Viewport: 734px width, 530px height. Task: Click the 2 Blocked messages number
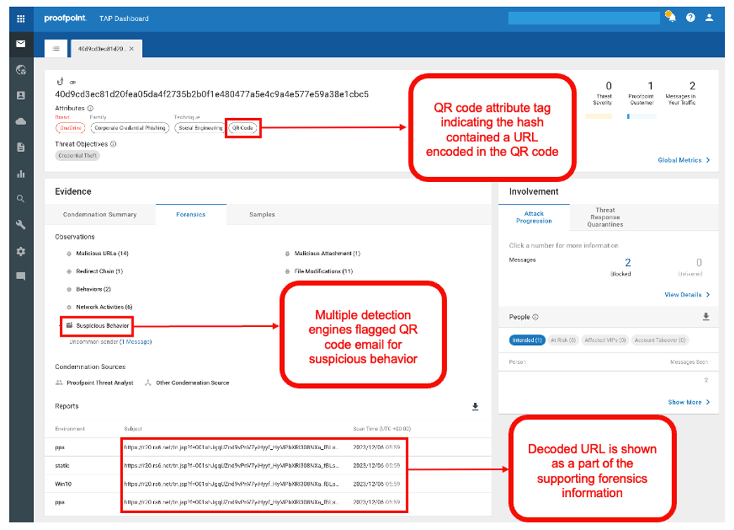click(628, 263)
